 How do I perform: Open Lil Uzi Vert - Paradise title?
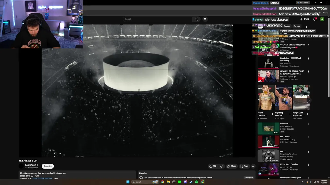pos(289,164)
